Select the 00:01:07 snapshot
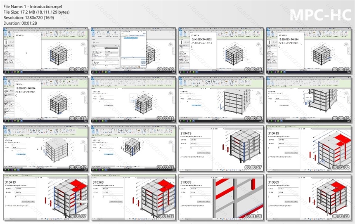The image size is (355, 224). (x=45, y=197)
